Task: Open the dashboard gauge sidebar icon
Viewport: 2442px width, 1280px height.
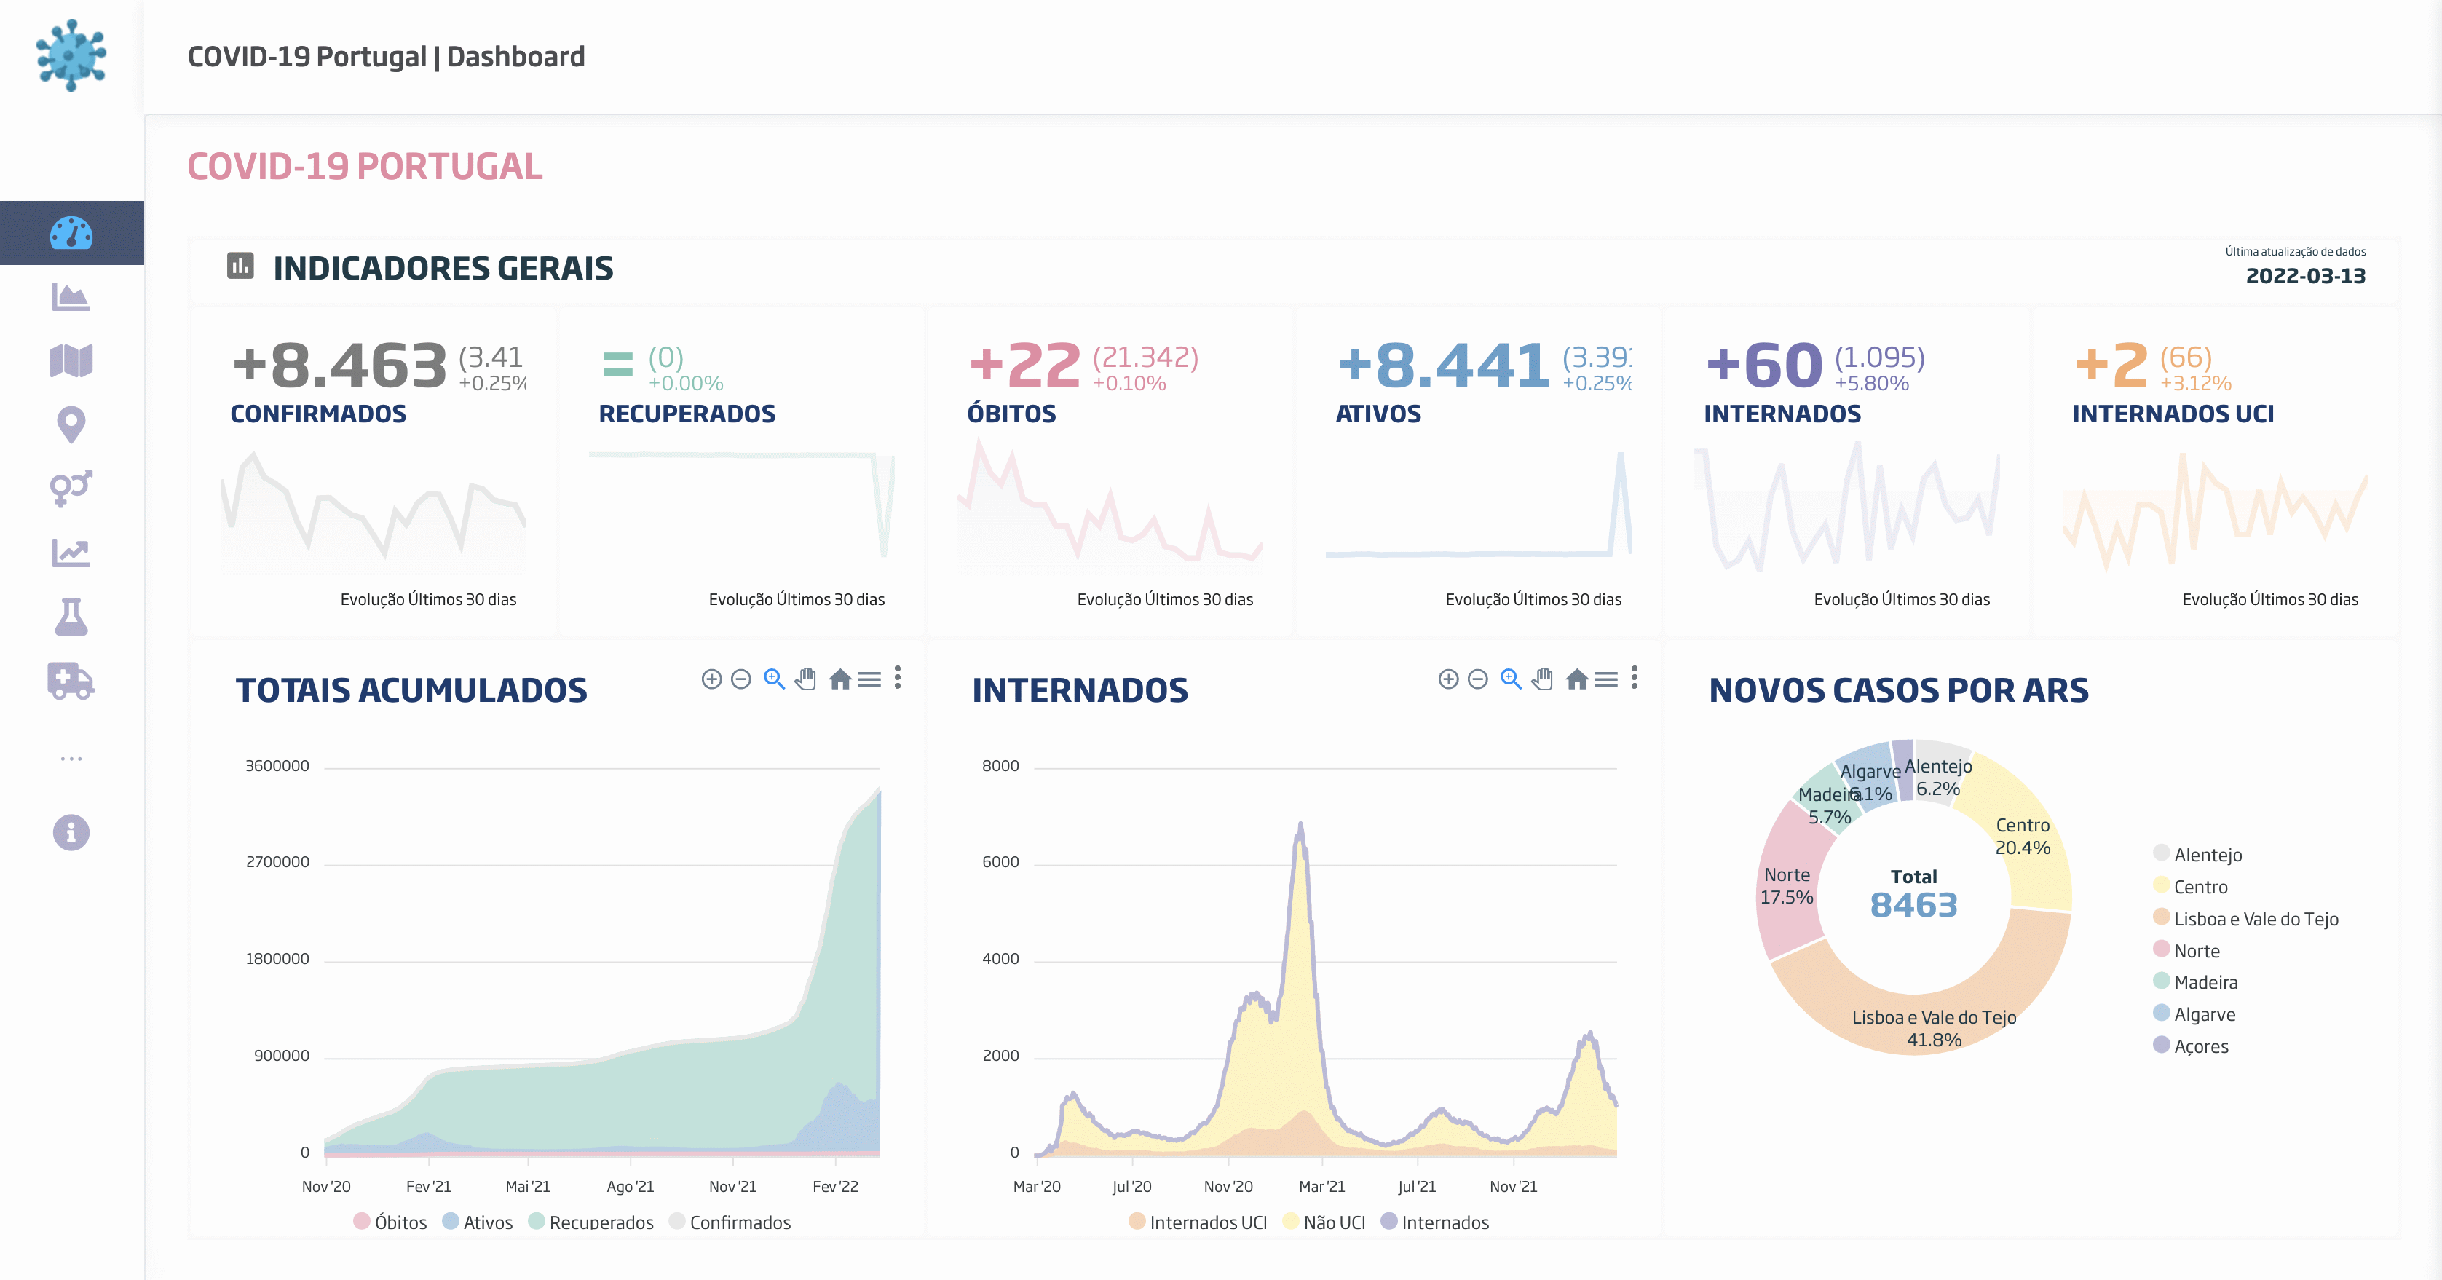Action: pyautogui.click(x=71, y=233)
